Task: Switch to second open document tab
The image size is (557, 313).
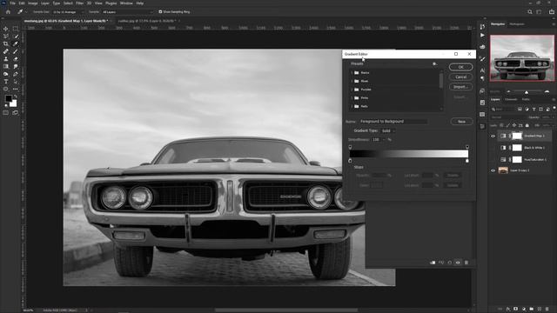Action: [x=147, y=21]
